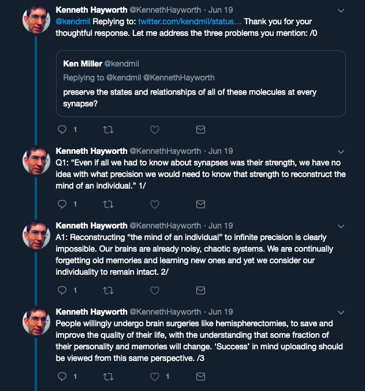365x391 pixels.
Task: Like the A1 tweet about noisy brains
Action: click(x=155, y=290)
